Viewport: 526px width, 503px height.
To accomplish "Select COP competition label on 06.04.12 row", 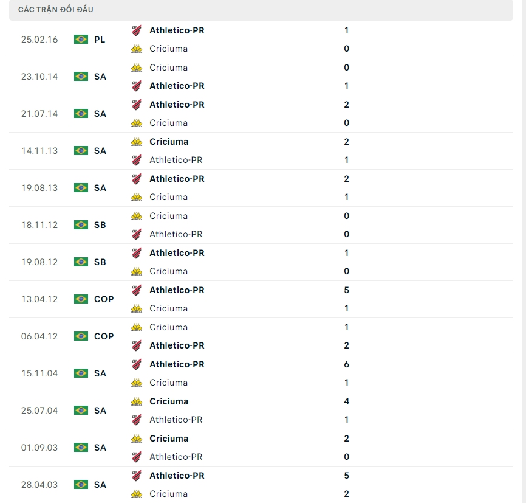I will [x=104, y=336].
